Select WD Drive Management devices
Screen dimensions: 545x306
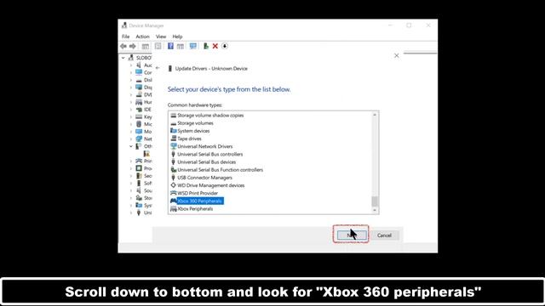(210, 185)
